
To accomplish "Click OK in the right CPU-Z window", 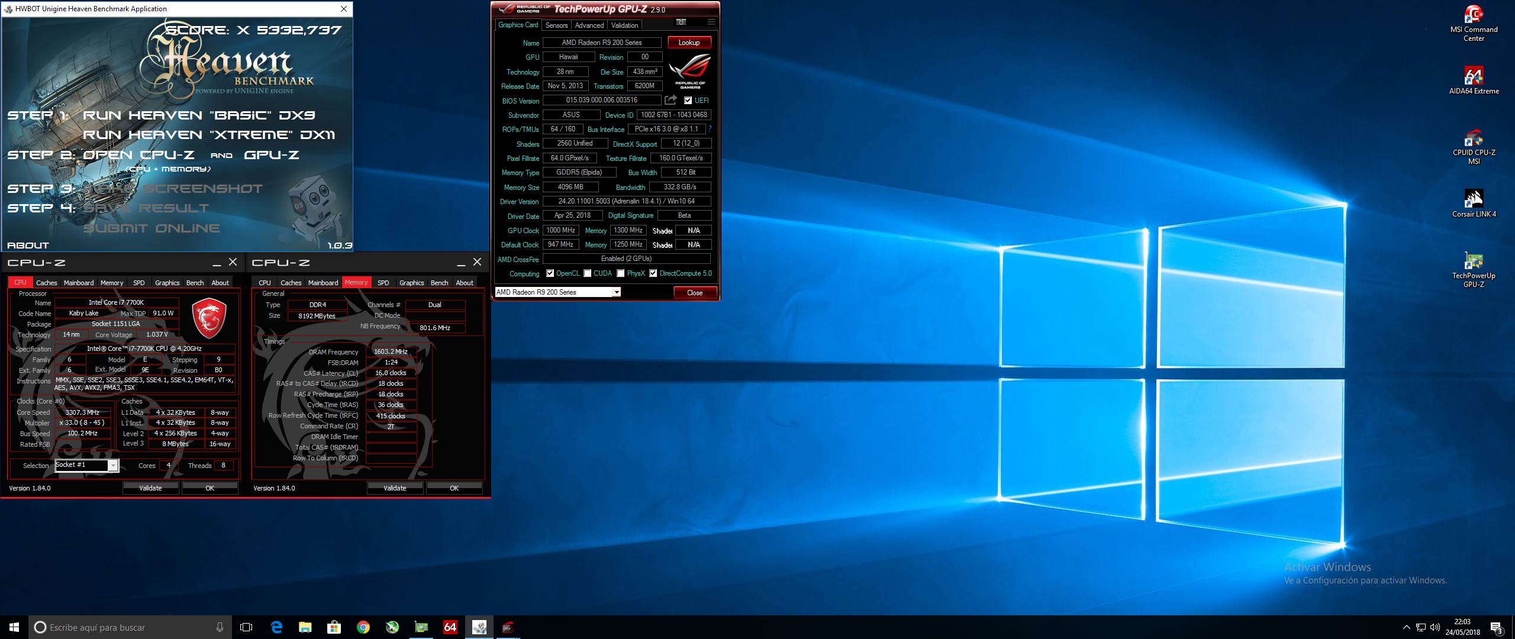I will pos(454,488).
